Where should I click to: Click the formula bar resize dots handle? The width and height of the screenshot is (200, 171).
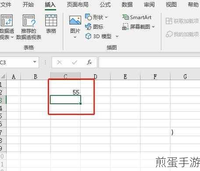pos(45,63)
